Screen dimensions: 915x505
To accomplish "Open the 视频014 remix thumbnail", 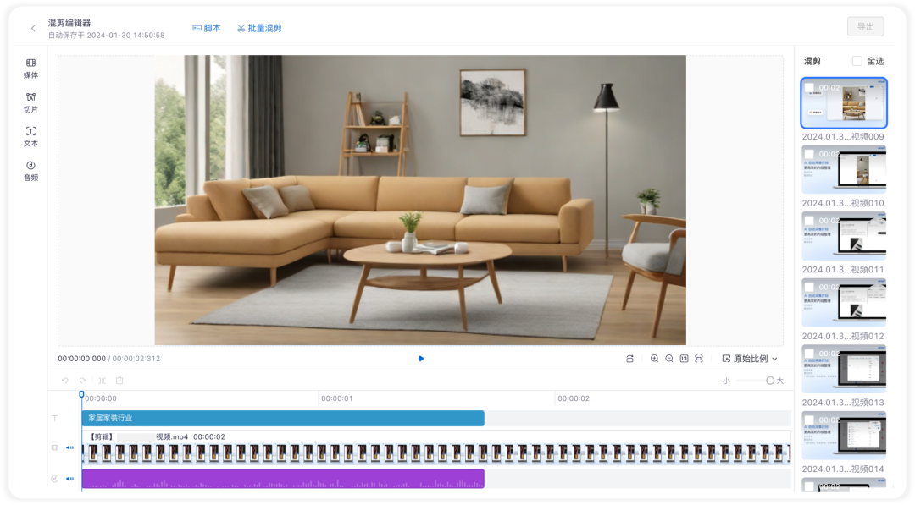I will [844, 435].
